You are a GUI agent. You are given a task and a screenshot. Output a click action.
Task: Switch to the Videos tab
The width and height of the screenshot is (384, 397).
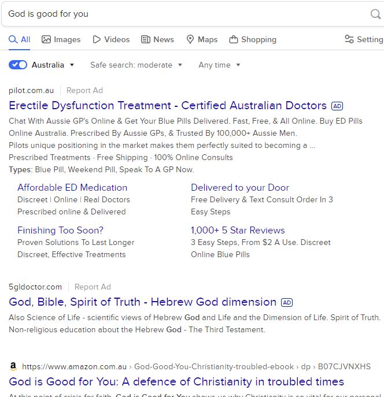click(111, 39)
